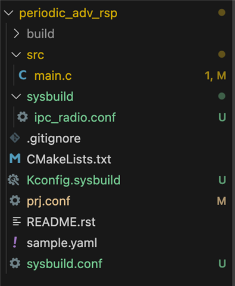Viewport: 235px width, 286px height.
Task: Click the Kconfig gear-wrench icon beside Kconfig.sysbuild
Action: (x=14, y=180)
